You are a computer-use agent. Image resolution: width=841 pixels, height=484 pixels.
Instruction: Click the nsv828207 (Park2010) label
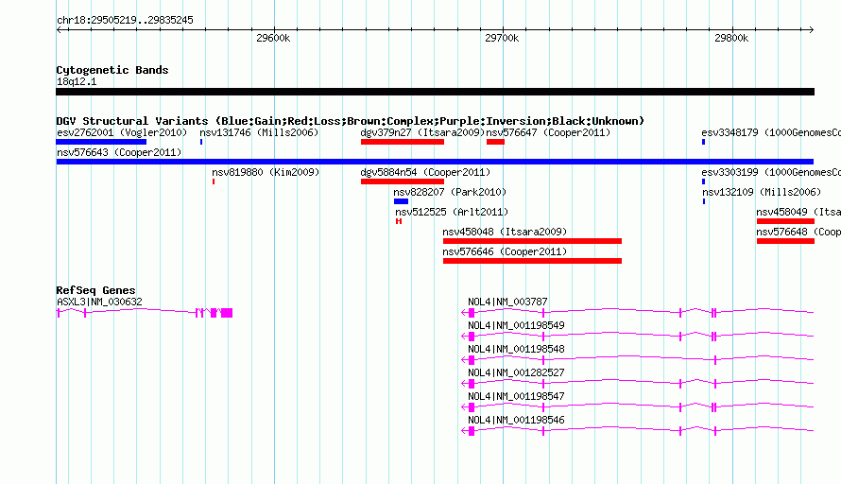coord(450,192)
